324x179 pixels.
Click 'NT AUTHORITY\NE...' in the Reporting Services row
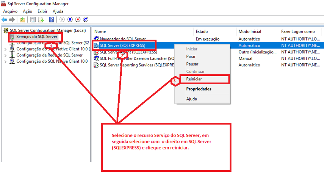click(301, 65)
